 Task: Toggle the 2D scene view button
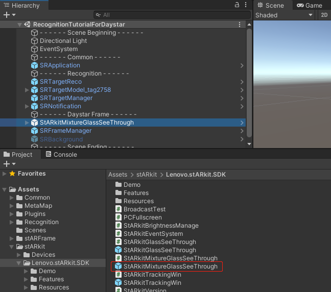[x=324, y=15]
